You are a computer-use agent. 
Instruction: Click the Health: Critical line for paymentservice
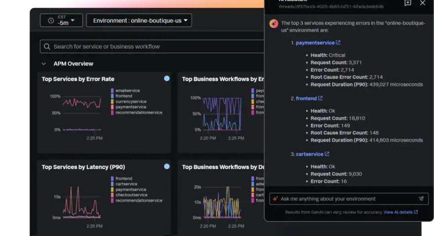pyautogui.click(x=327, y=55)
